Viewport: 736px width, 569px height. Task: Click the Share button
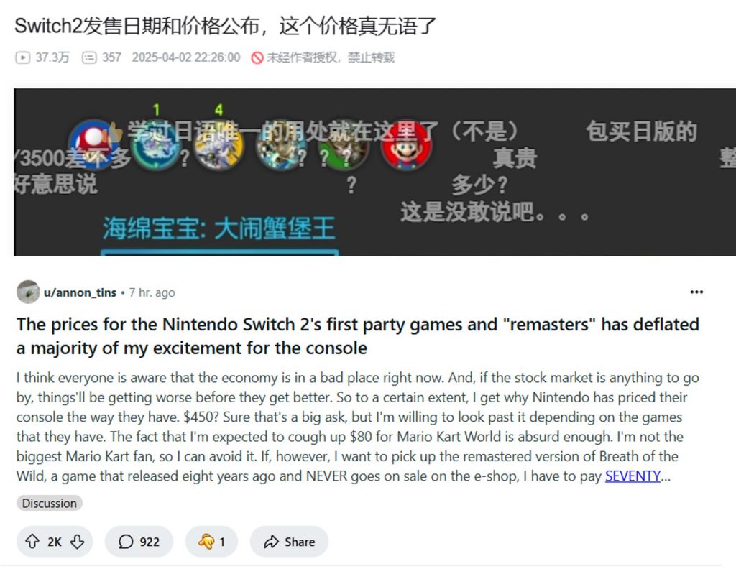(x=289, y=541)
